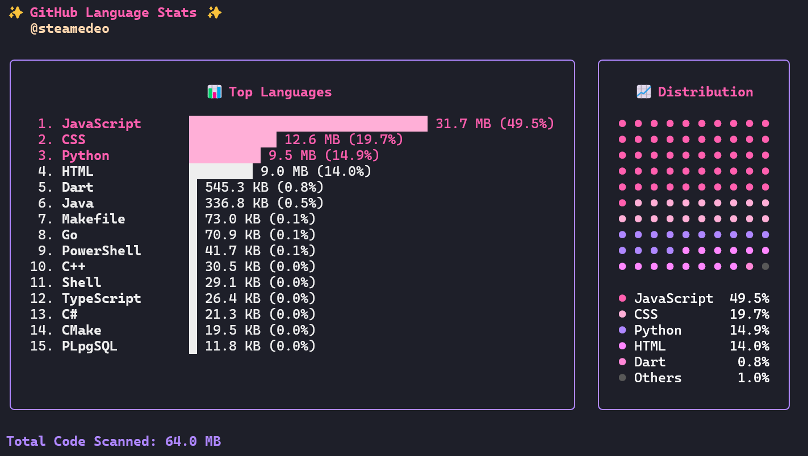Click the '0.8%' value in the Distribution legend

point(753,362)
